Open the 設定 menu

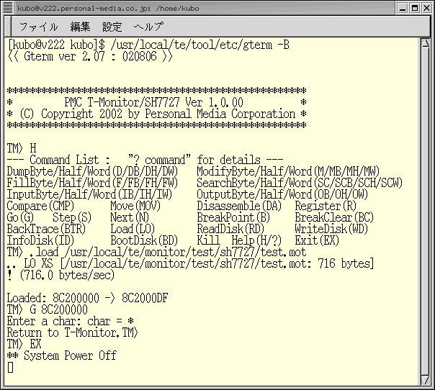pos(112,27)
